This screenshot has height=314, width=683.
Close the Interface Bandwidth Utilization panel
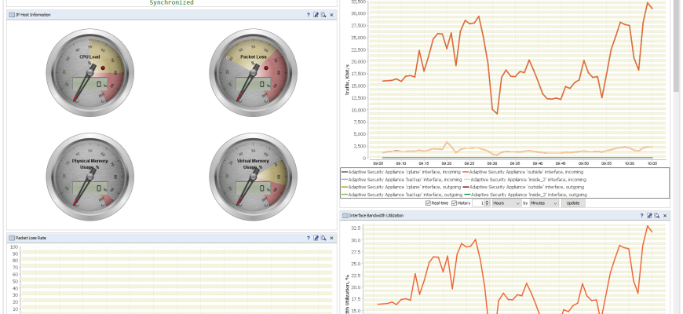click(x=665, y=216)
